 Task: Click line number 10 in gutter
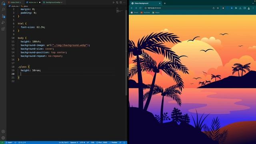click(13, 38)
